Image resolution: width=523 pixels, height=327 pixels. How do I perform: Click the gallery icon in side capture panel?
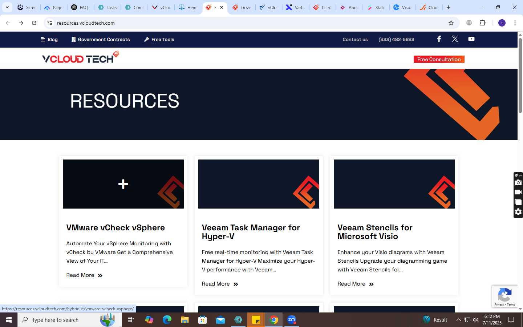click(518, 202)
